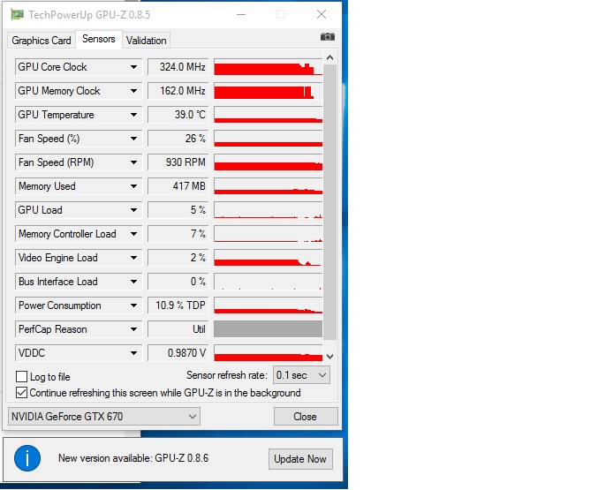Click the Close button

click(306, 417)
